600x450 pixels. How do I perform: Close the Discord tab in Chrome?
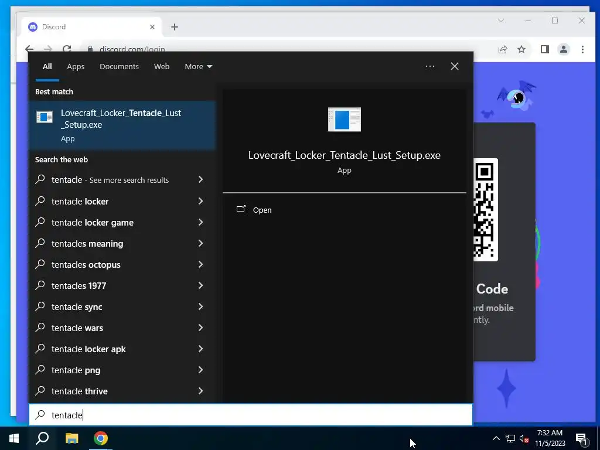(152, 27)
